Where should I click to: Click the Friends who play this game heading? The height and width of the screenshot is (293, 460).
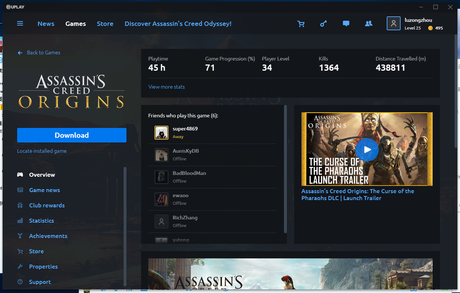[183, 116]
